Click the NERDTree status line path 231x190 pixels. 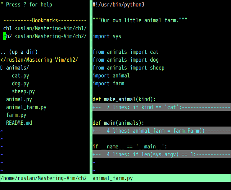(44, 178)
